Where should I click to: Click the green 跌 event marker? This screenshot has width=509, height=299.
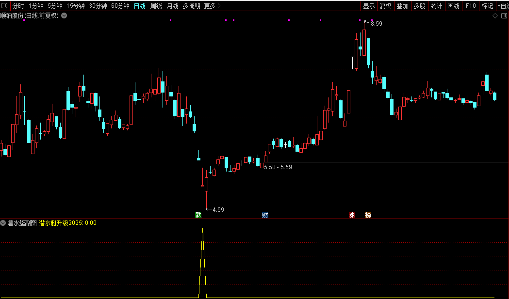pyautogui.click(x=198, y=215)
